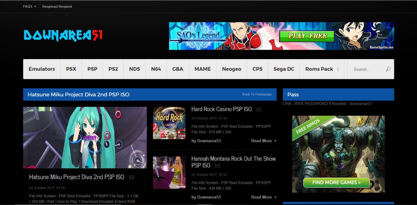Open the Hatsune Miku Project Diva 2nd post title below the image
The image size is (417, 205).
(77, 177)
